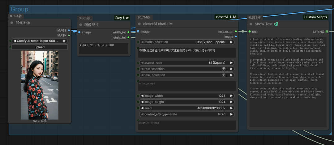Click aspect_ratio right arrow
This screenshot has height=145, width=334.
pyautogui.click(x=231, y=63)
